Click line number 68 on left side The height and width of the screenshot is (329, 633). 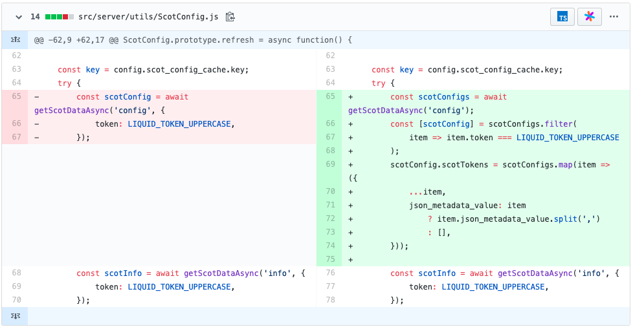pos(16,273)
